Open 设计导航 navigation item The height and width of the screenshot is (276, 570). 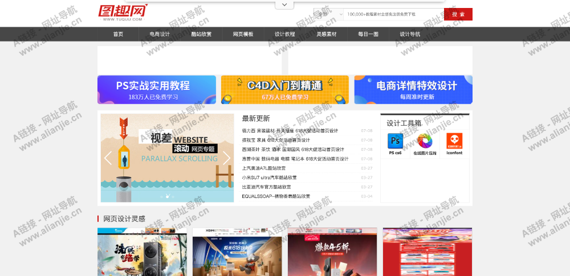[410, 34]
